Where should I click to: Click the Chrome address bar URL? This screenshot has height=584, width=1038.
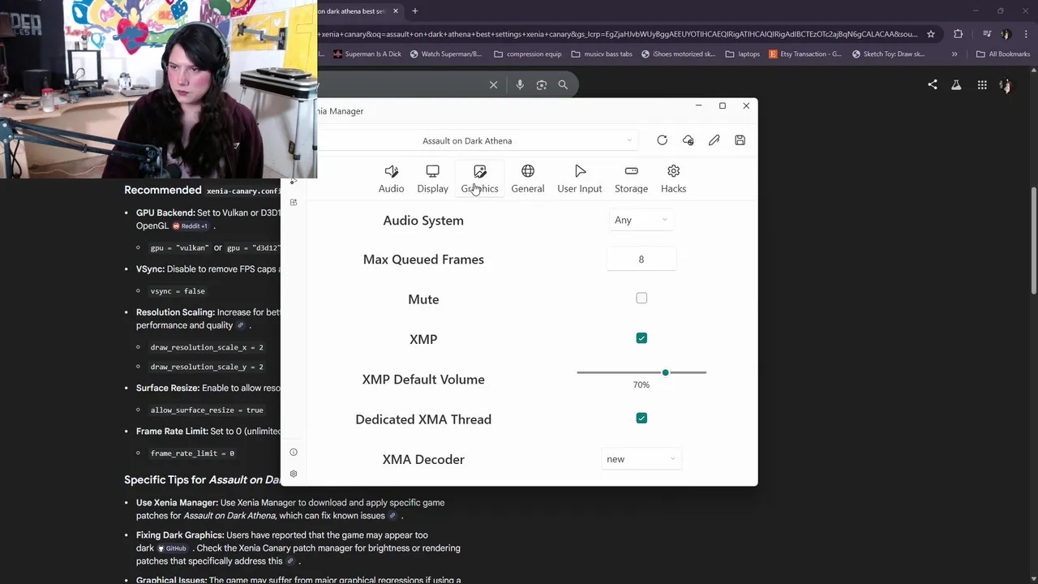coord(618,34)
